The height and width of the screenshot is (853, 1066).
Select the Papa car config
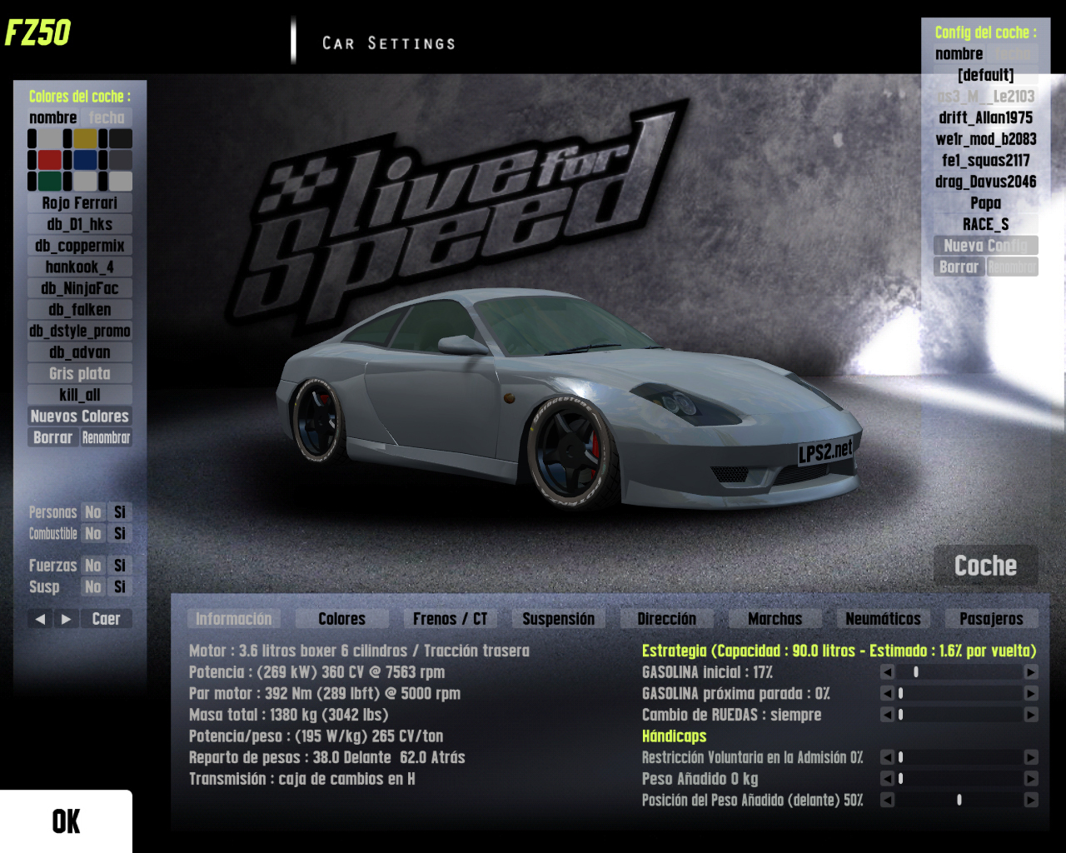point(986,203)
